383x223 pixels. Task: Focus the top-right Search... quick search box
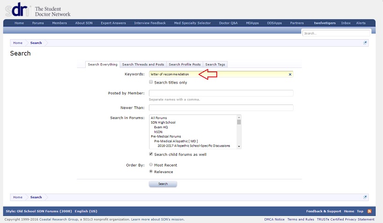coord(336,34)
